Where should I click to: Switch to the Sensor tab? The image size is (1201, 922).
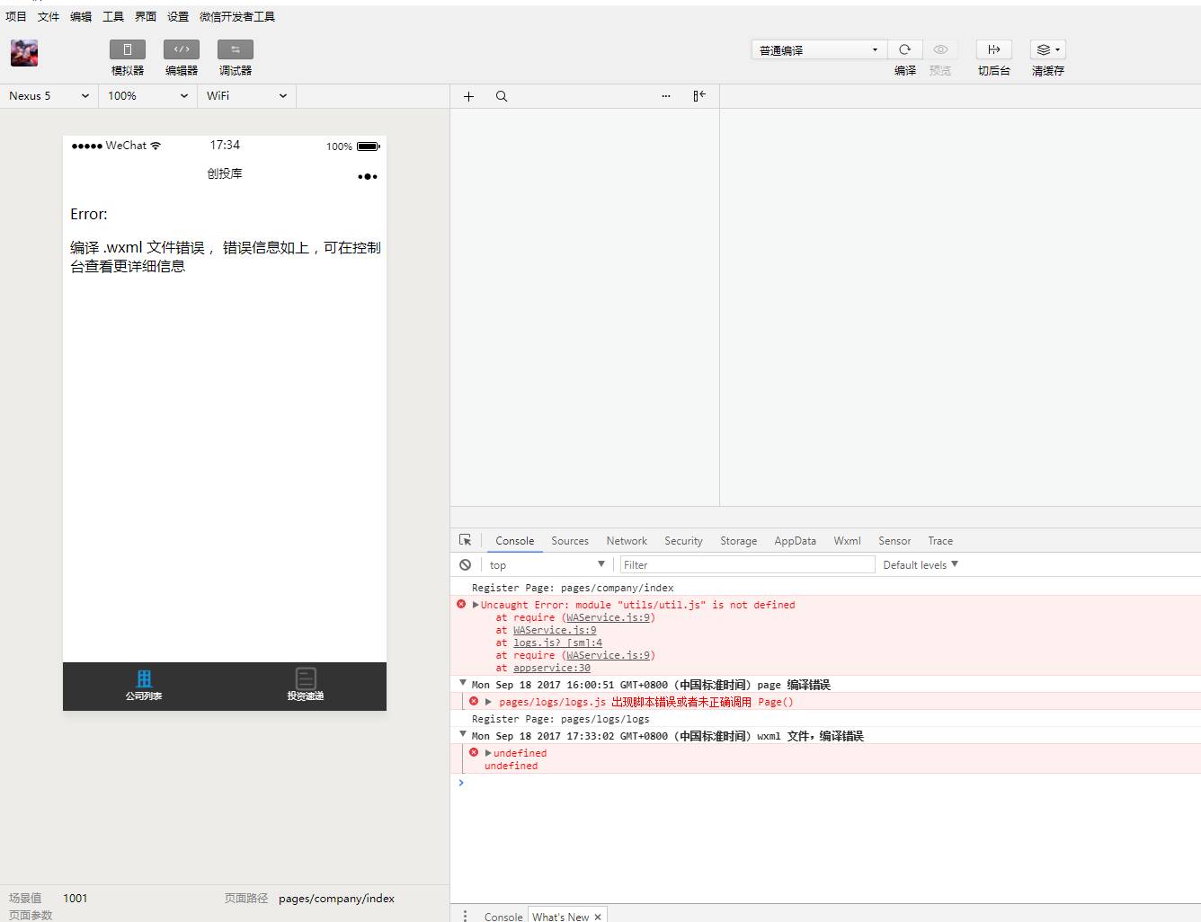[x=894, y=541]
